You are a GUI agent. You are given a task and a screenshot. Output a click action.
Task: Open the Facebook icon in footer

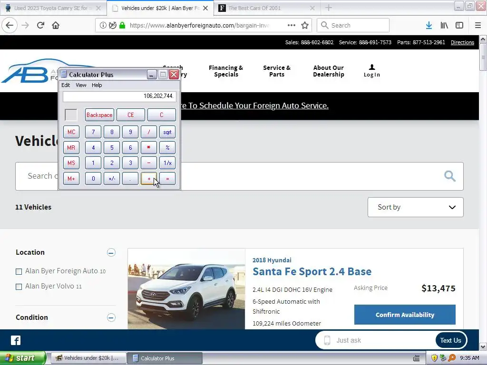coord(16,340)
